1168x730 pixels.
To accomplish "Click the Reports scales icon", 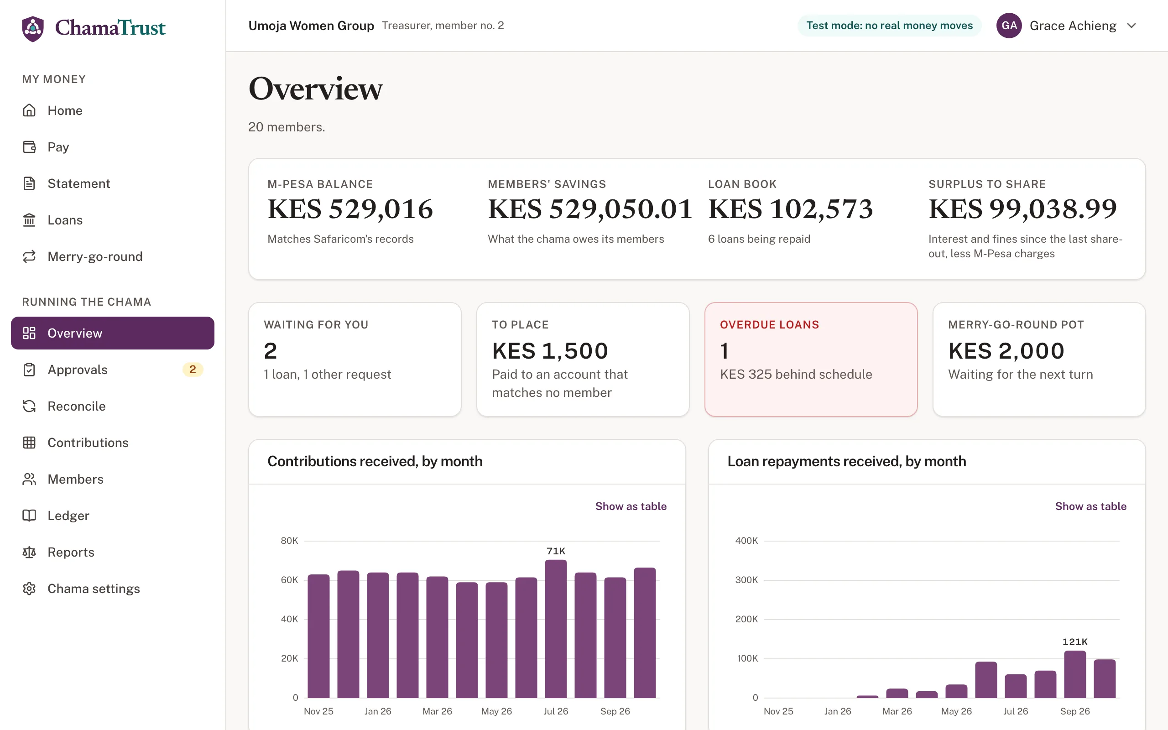I will coord(30,553).
